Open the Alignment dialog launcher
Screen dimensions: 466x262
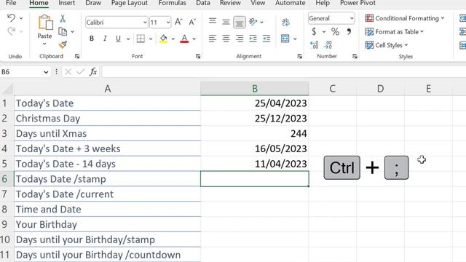pyautogui.click(x=299, y=56)
